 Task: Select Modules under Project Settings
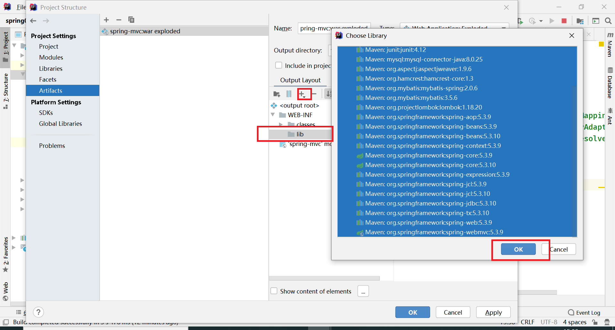[x=51, y=57]
